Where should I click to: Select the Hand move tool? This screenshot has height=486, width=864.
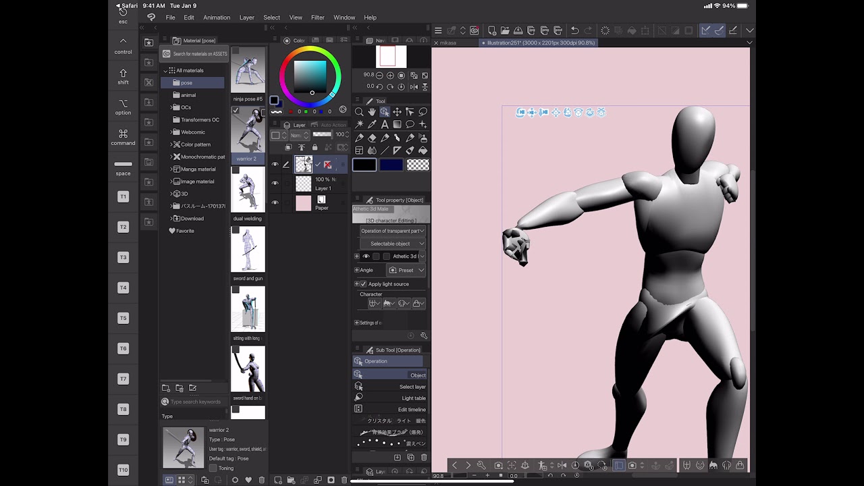point(372,112)
